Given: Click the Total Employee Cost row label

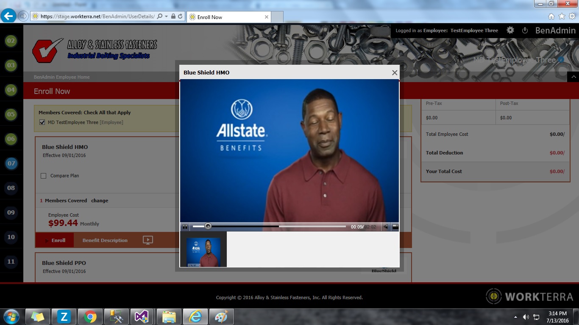Looking at the screenshot, I should pyautogui.click(x=447, y=134).
